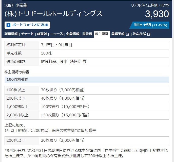The image size is (174, 162).
Task: Click the 1年以上継続して200株以上保有 sentence
Action: pos(50,131)
